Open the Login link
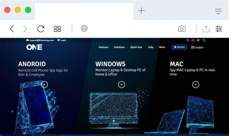Viewport: 229px width, 136px height. tap(62, 40)
